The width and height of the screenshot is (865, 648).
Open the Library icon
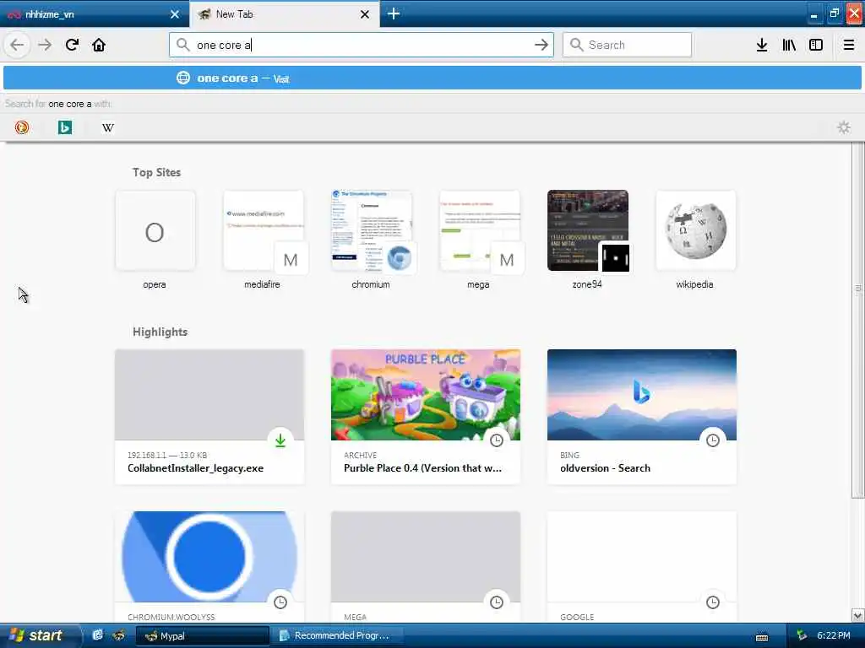tap(789, 45)
